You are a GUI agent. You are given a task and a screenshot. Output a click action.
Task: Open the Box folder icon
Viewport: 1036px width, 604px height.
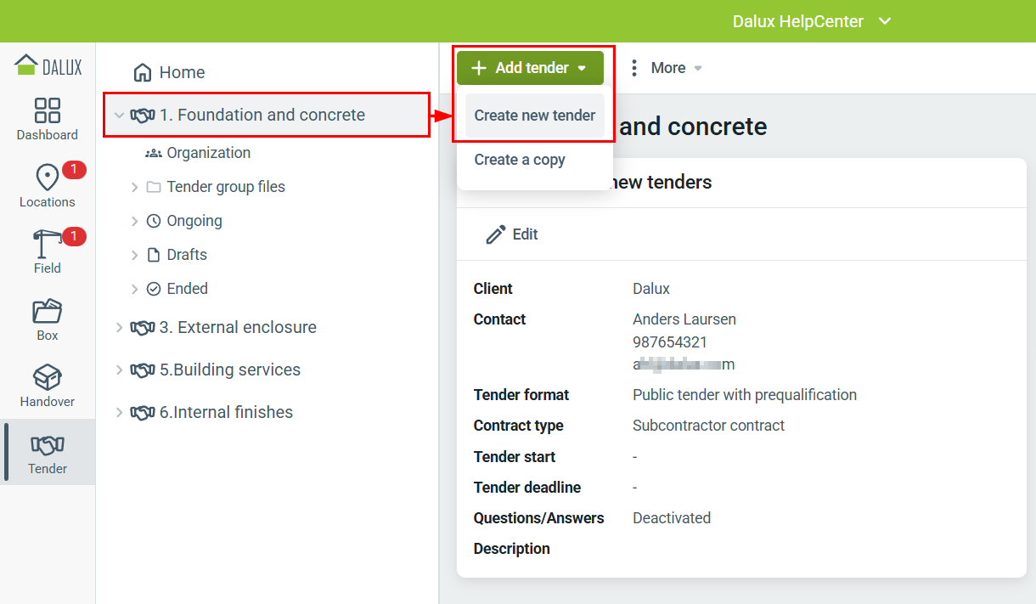48,311
